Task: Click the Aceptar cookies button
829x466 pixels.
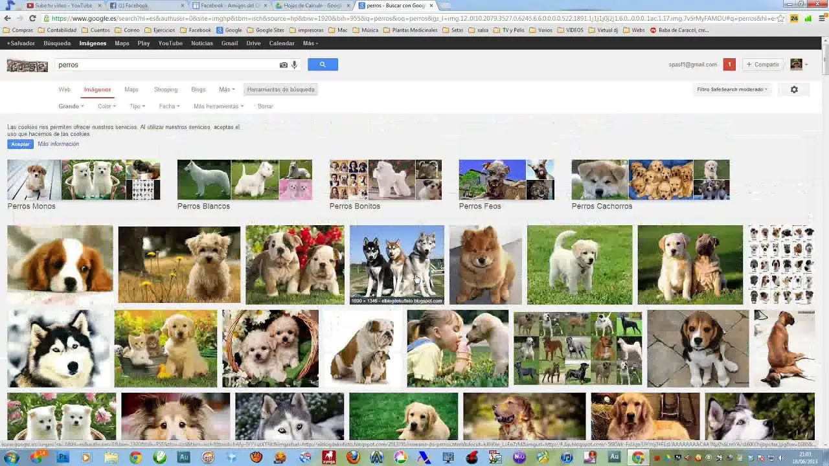Action: pyautogui.click(x=20, y=144)
